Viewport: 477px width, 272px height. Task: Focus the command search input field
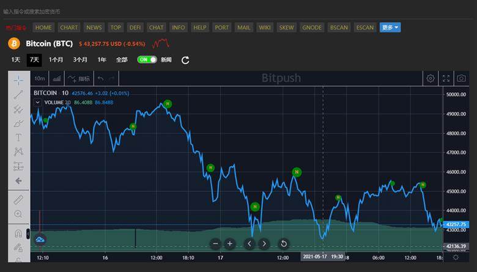[239, 12]
